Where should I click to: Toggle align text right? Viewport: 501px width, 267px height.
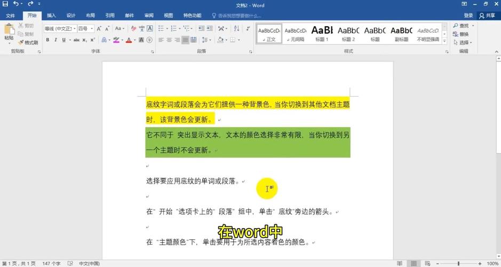click(177, 40)
